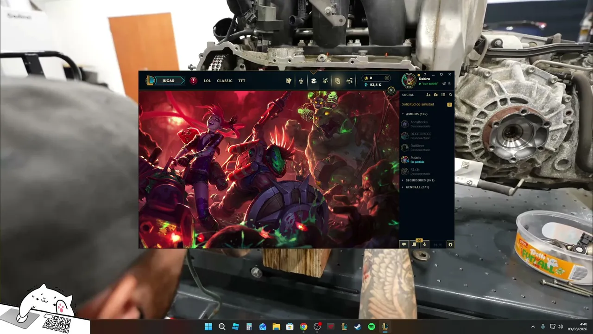Open File Explorer from the taskbar

(x=276, y=327)
